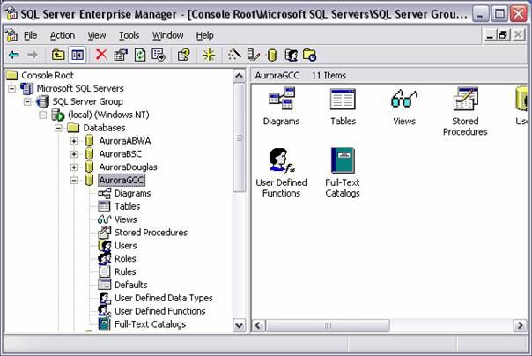Click the New Job folder toolbar icon
Image resolution: width=532 pixels, height=356 pixels.
click(x=309, y=55)
